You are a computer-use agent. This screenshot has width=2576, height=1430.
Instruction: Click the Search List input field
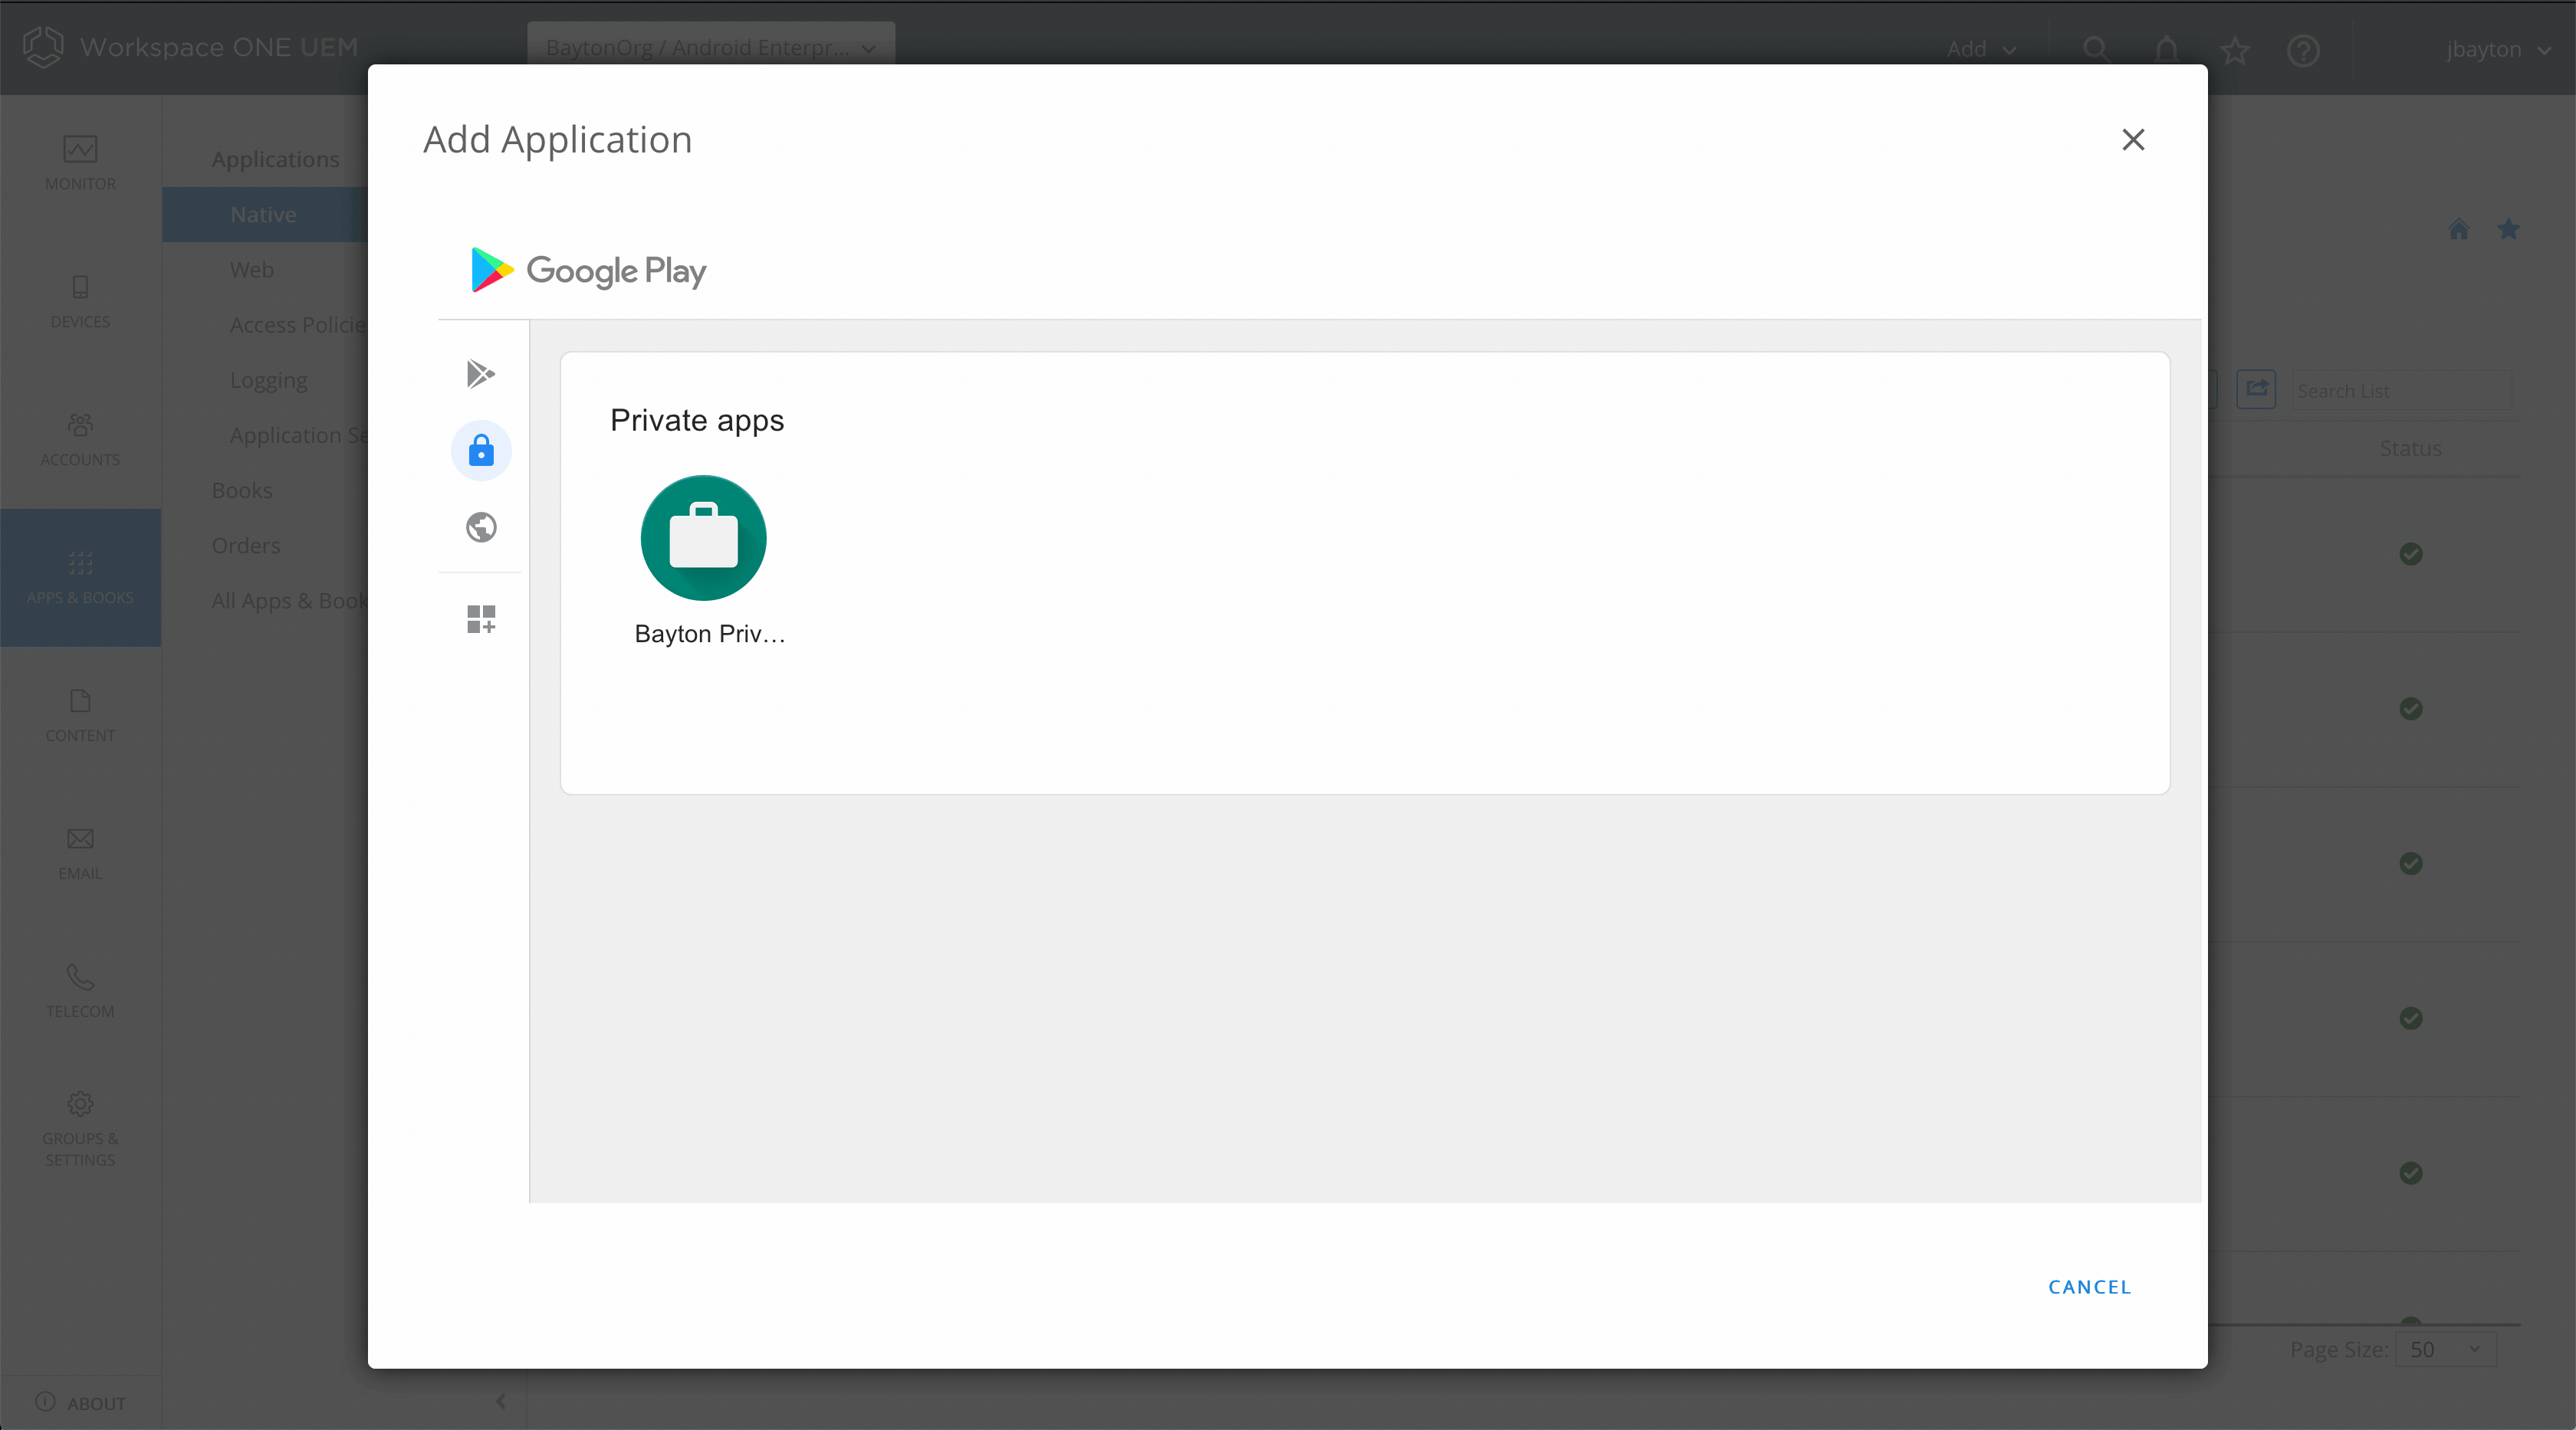pos(2400,391)
